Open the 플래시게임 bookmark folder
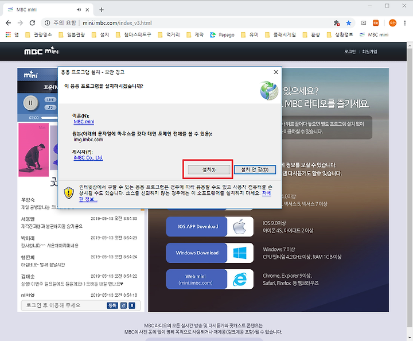 [x=280, y=35]
